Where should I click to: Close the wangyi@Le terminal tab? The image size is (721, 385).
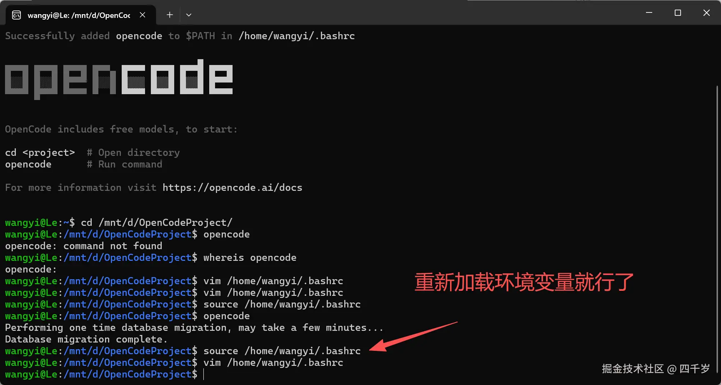tap(143, 15)
